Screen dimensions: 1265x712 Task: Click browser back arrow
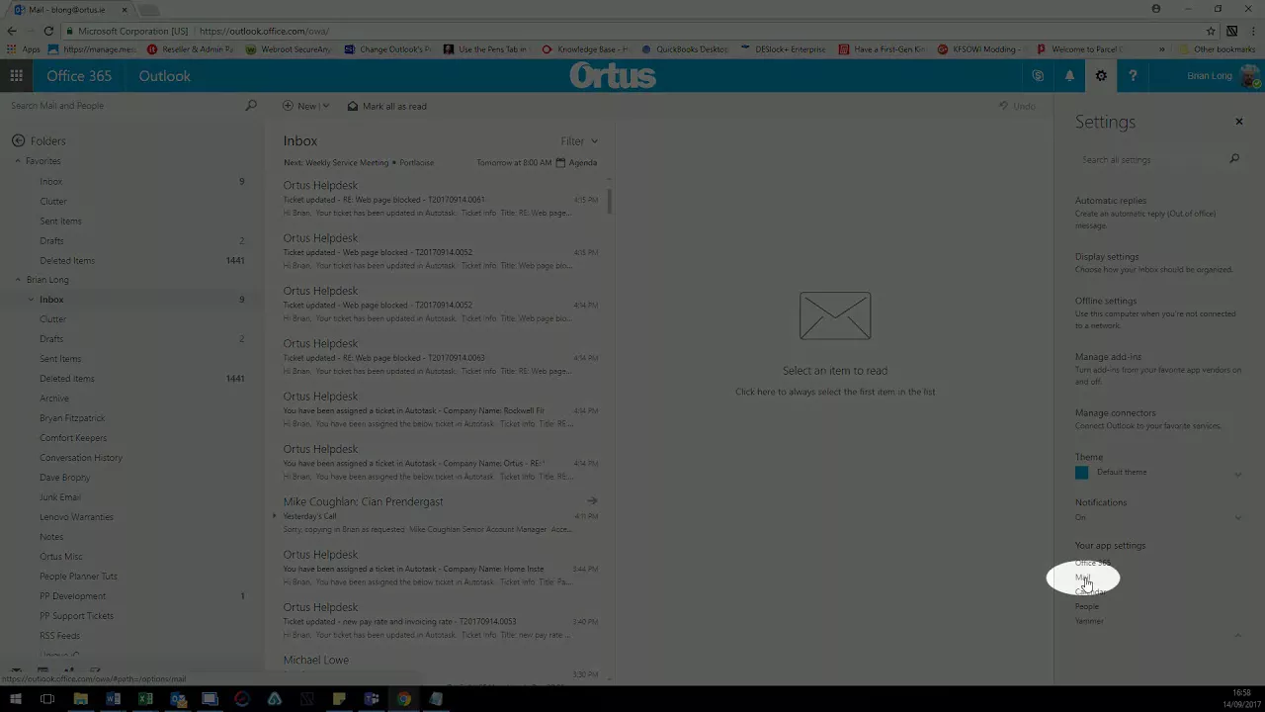click(x=12, y=31)
